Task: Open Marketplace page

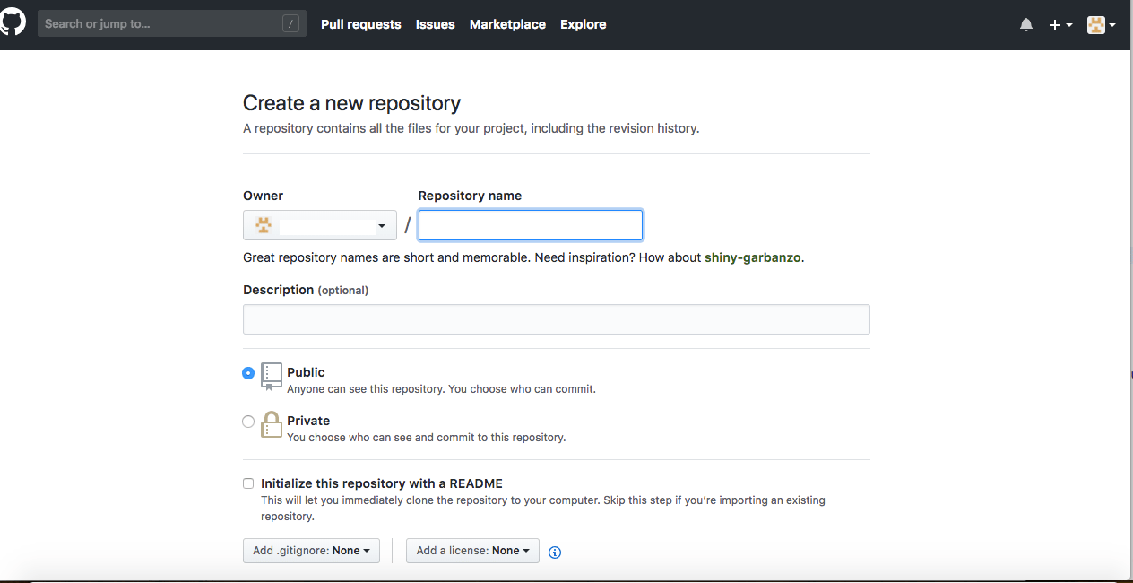Action: (x=507, y=24)
